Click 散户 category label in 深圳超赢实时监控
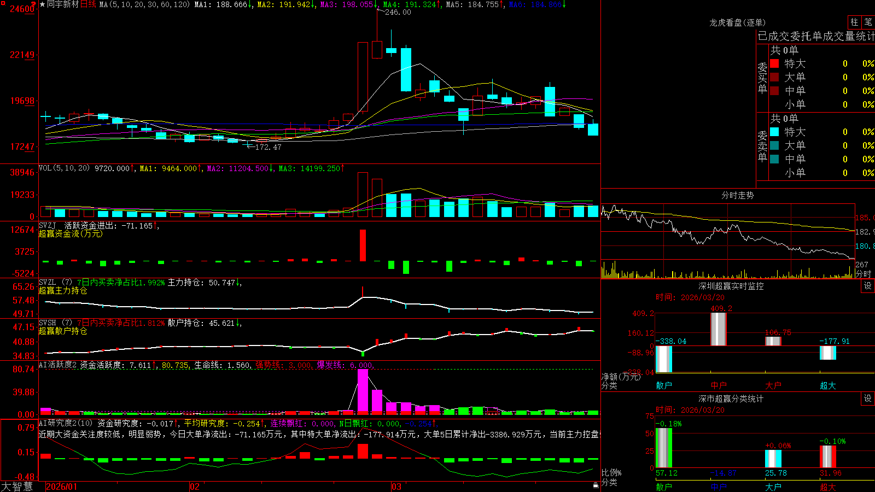Image resolution: width=875 pixels, height=492 pixels. [664, 385]
